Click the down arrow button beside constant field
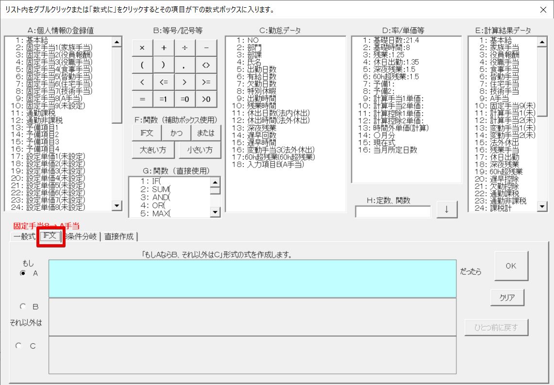The image size is (554, 385). pyautogui.click(x=447, y=210)
